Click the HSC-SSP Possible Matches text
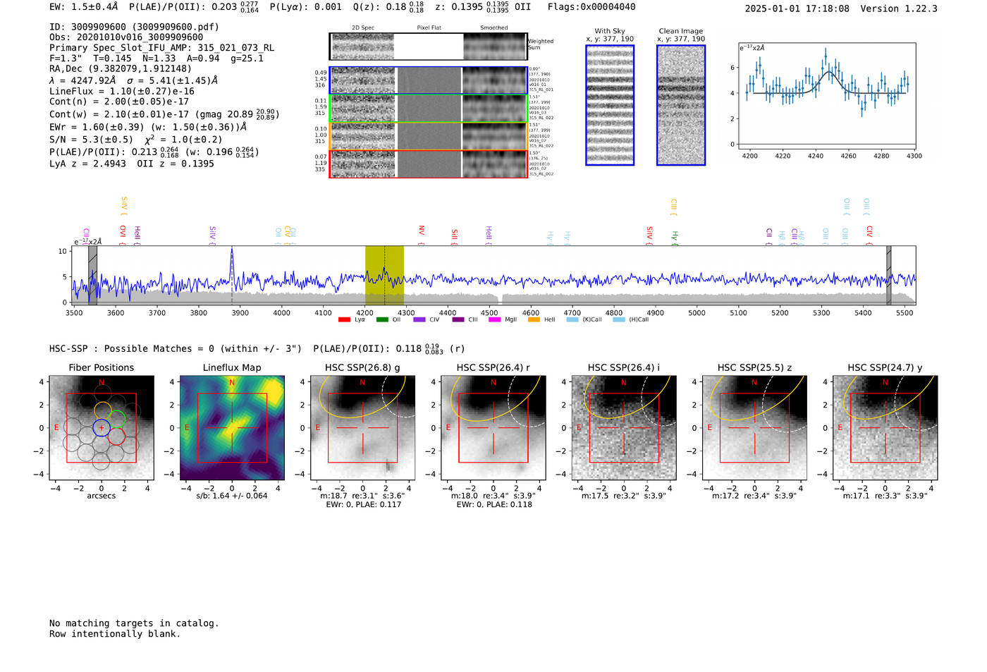 (176, 349)
